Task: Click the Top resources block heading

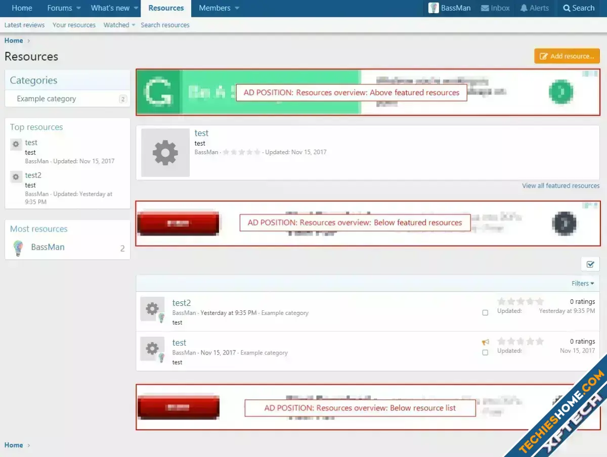Action: pyautogui.click(x=36, y=127)
